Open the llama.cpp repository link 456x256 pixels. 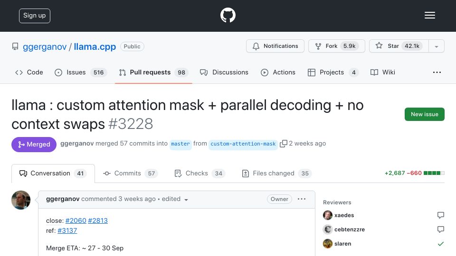click(95, 46)
